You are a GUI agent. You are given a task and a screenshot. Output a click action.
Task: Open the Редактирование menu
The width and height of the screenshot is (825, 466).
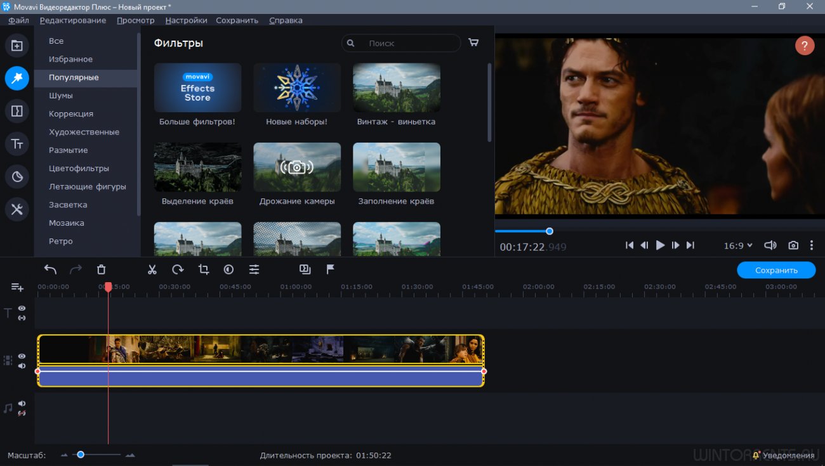[x=73, y=20]
